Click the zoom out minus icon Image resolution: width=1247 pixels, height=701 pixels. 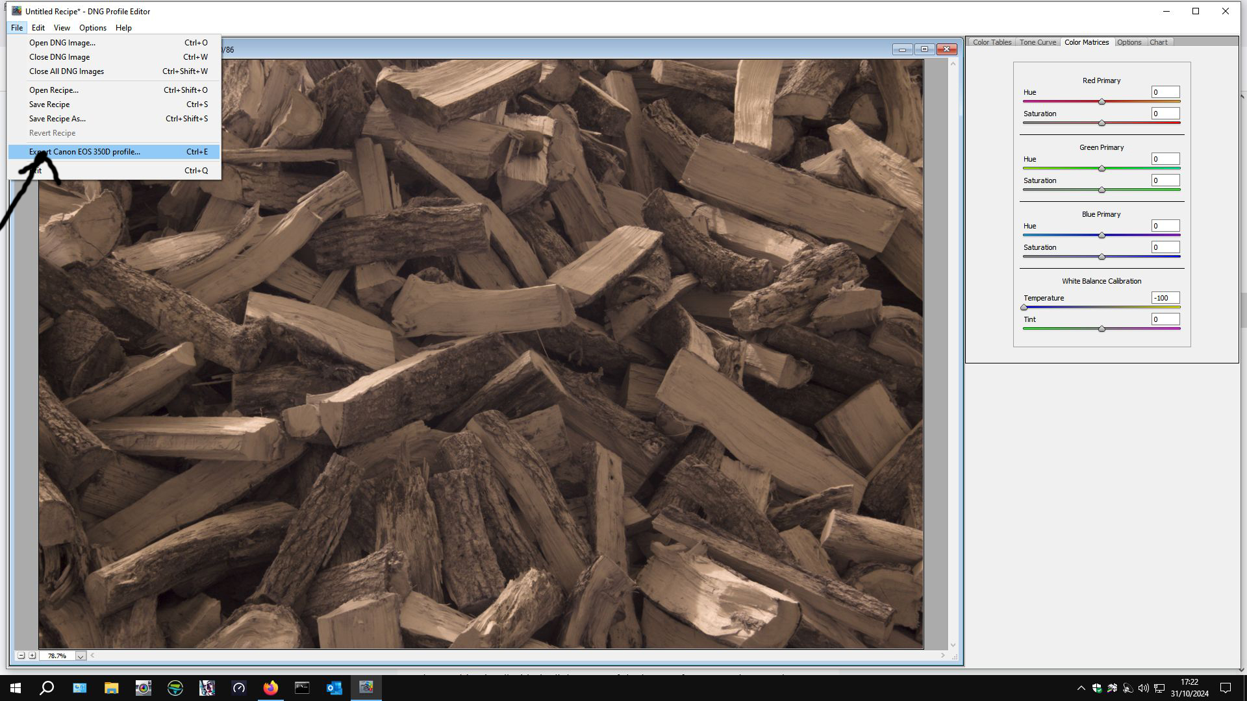[21, 656]
